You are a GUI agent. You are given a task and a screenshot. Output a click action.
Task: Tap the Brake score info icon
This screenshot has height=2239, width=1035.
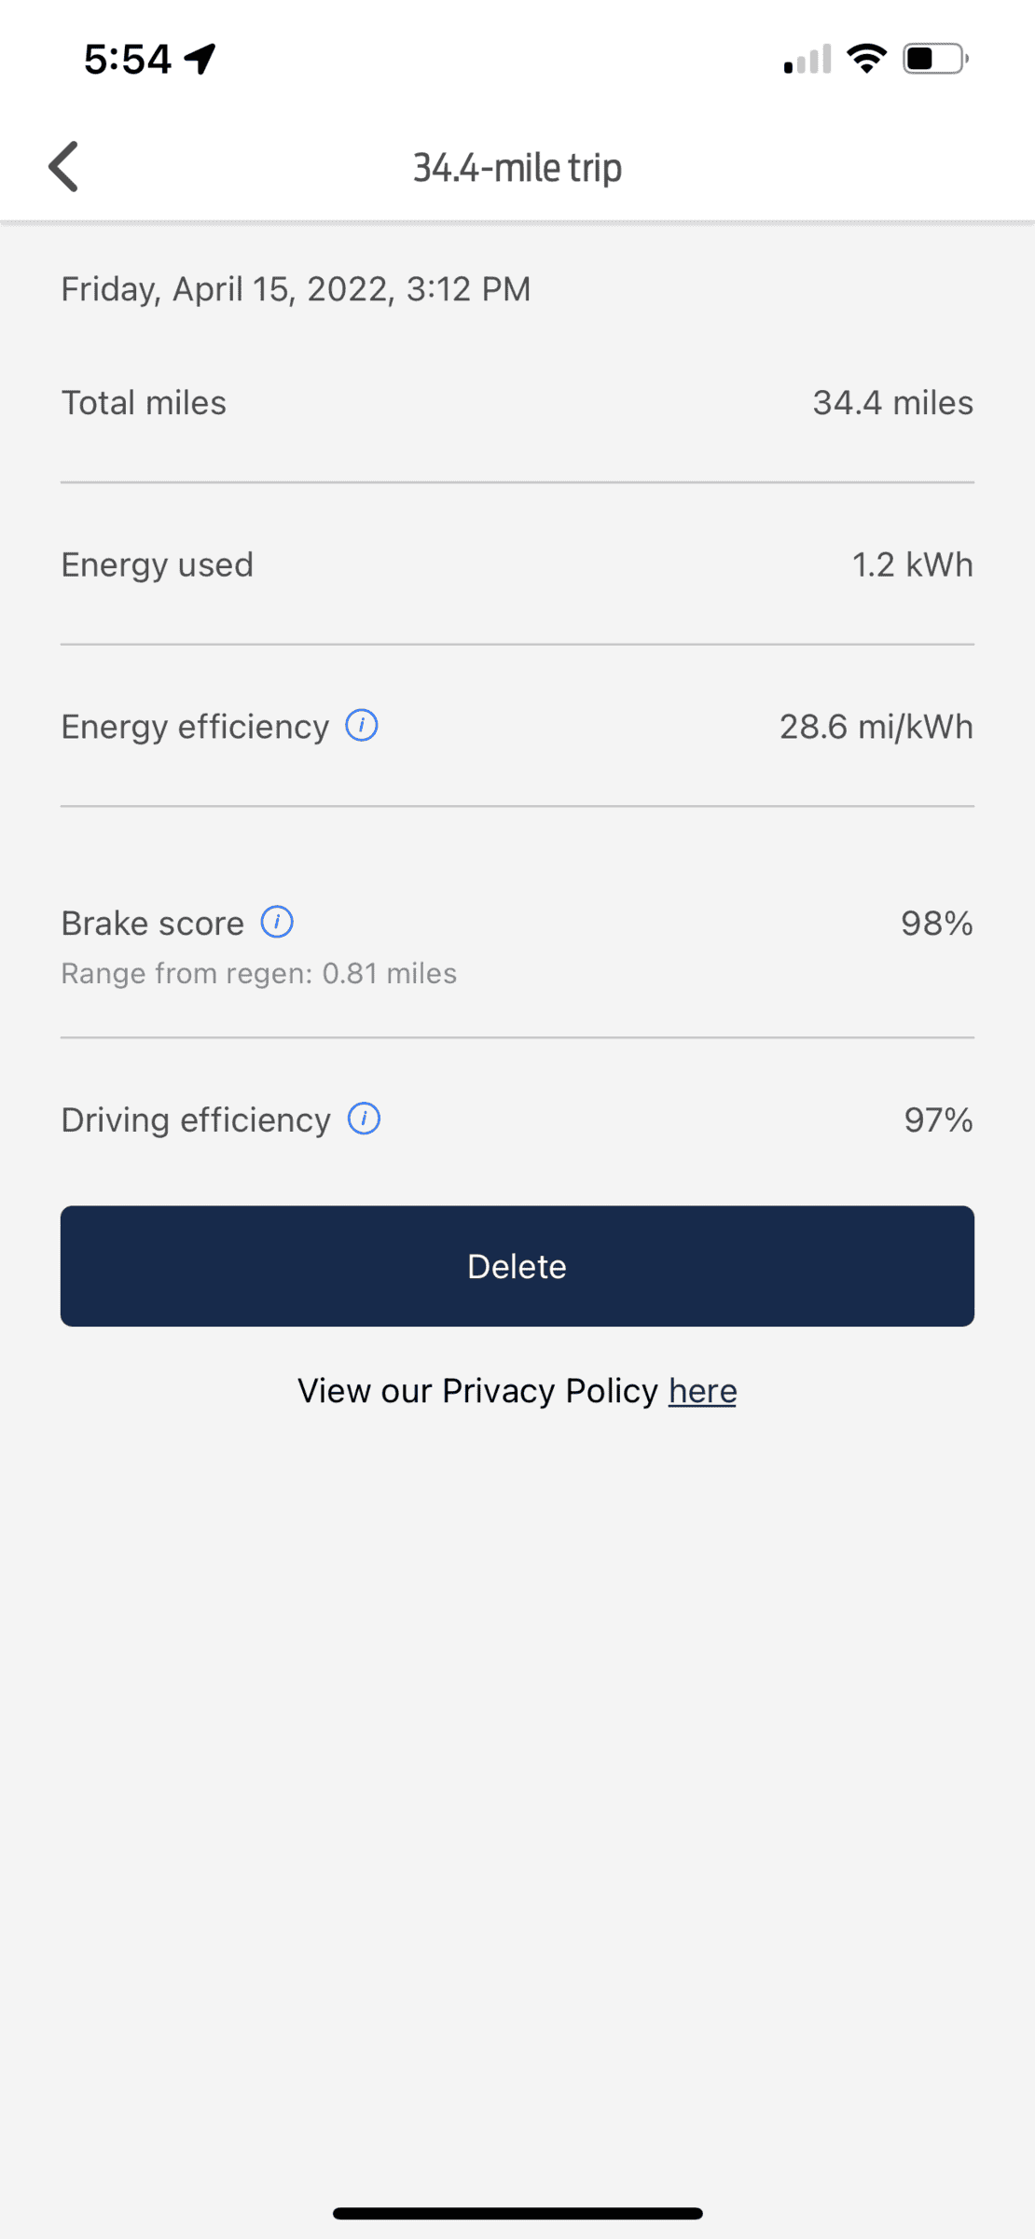pos(277,922)
